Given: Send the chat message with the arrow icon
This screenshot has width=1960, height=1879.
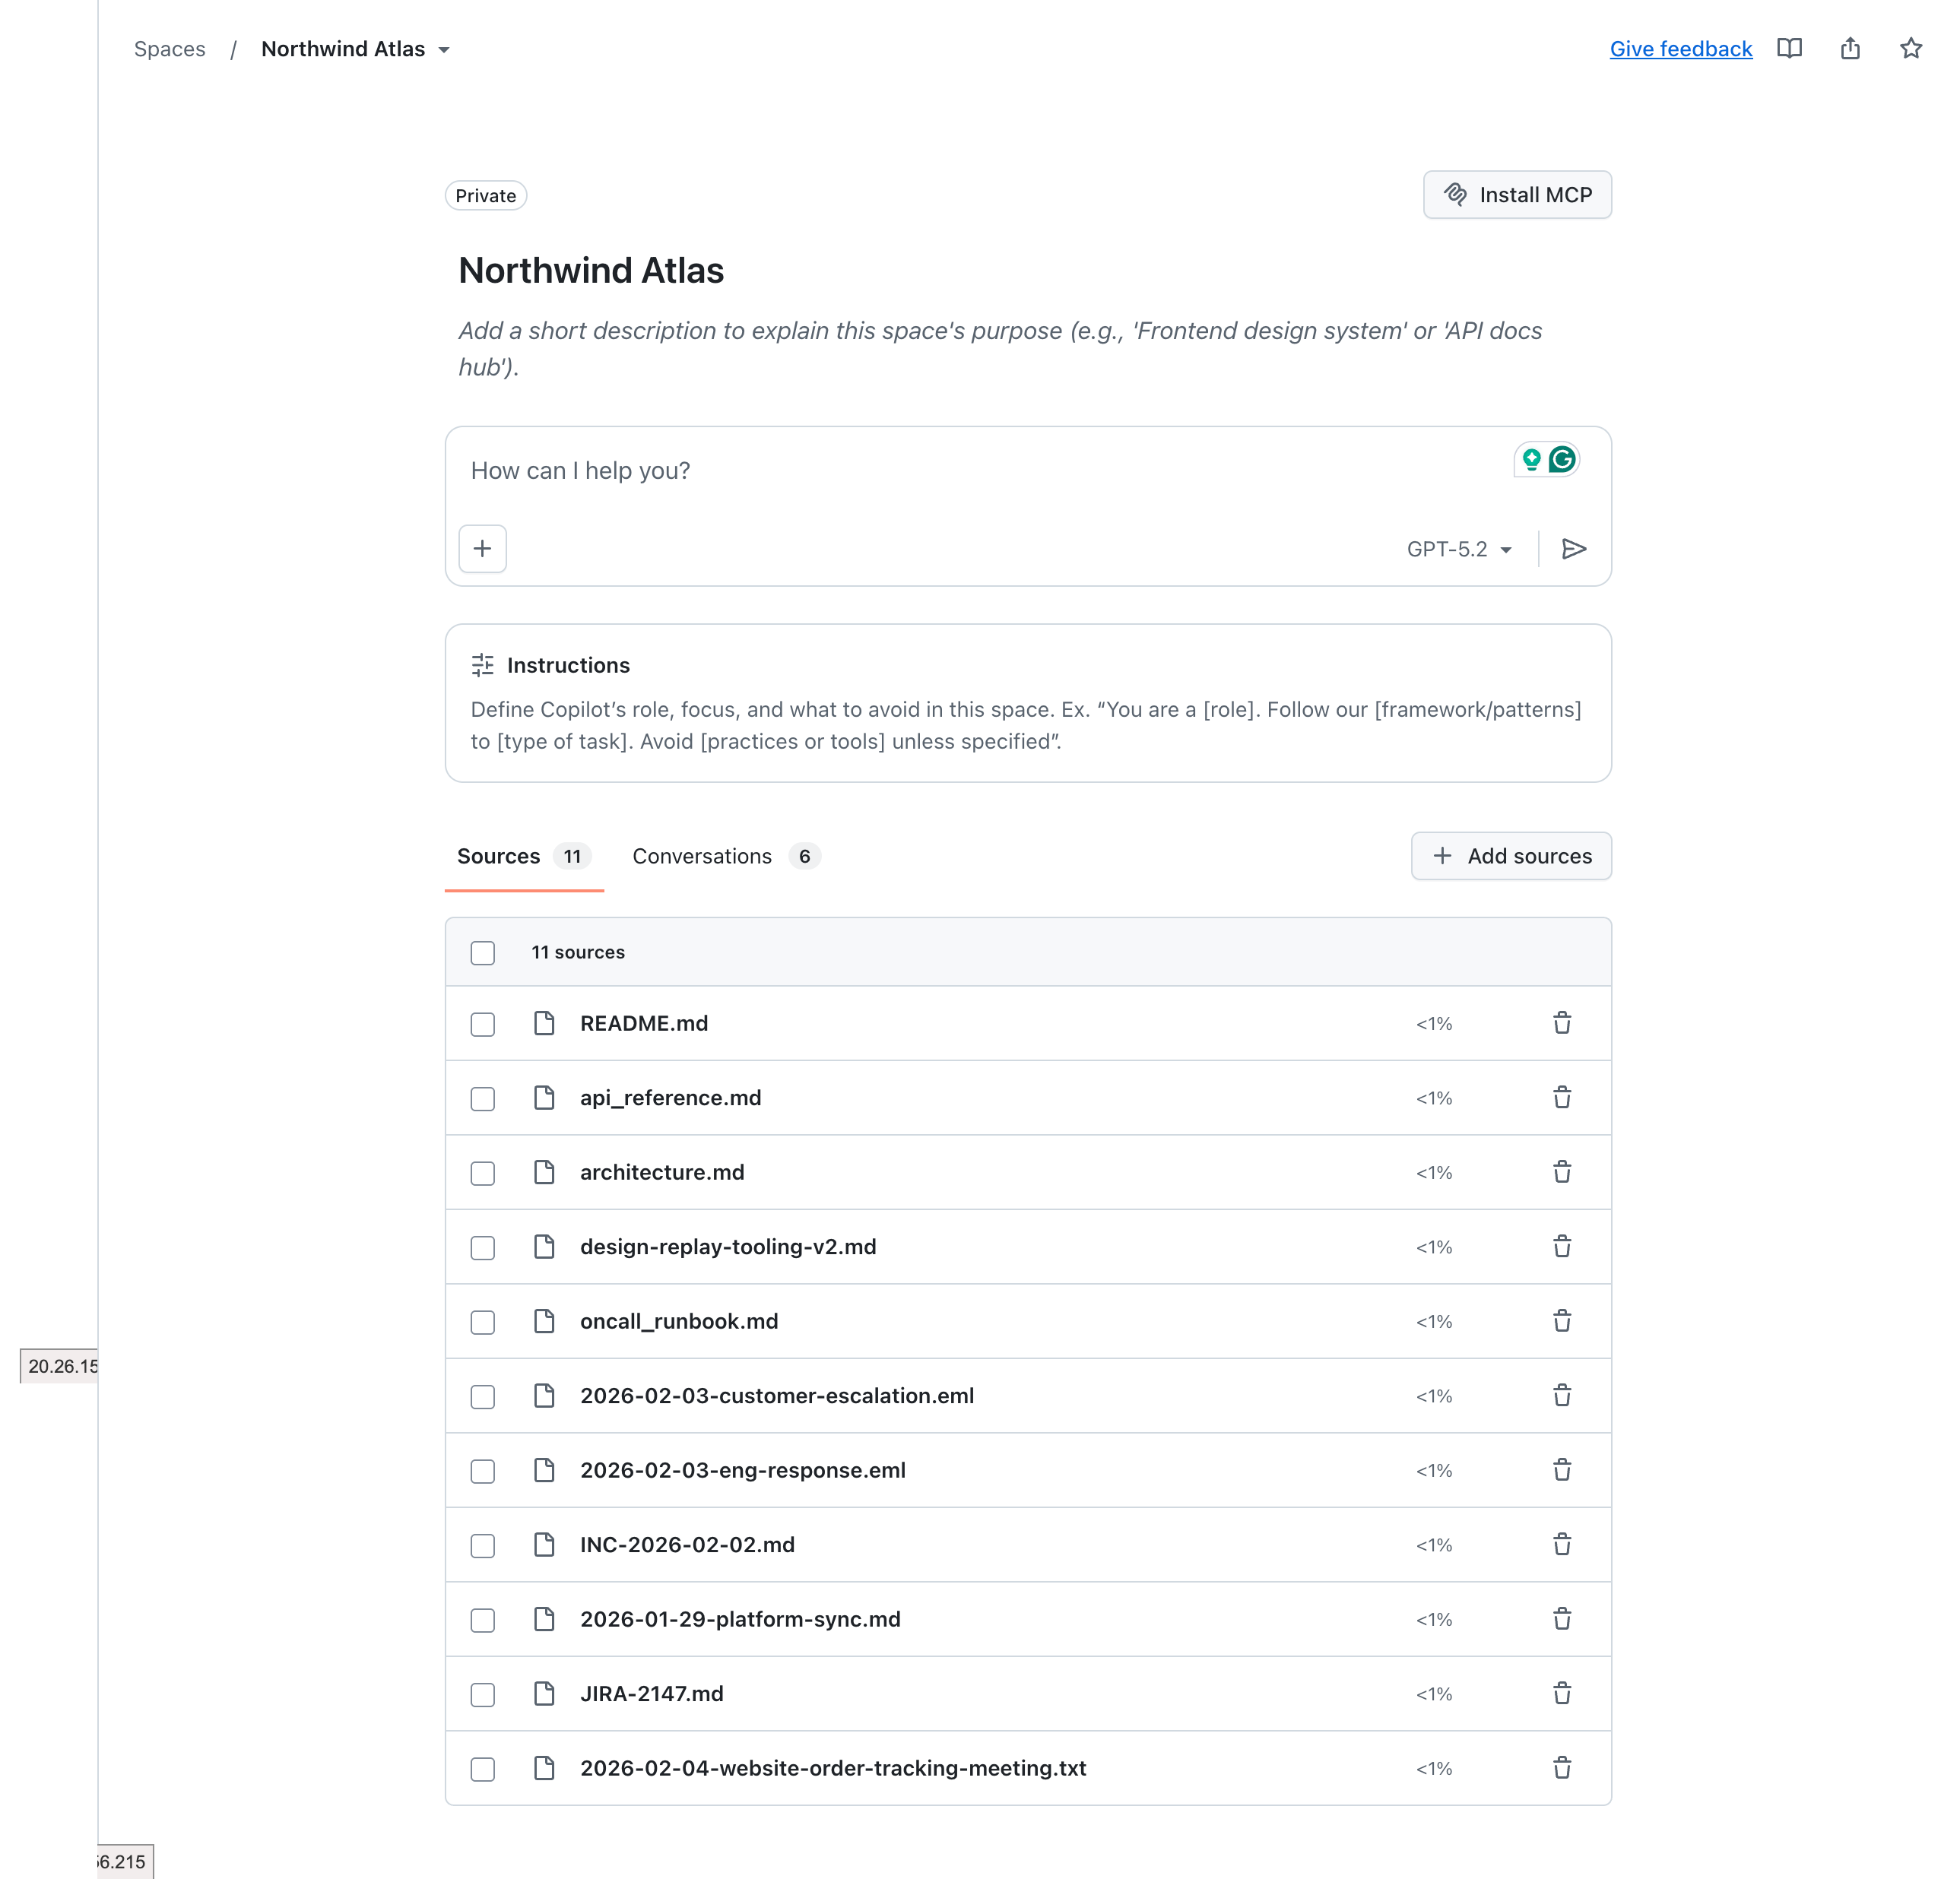Looking at the screenshot, I should point(1573,548).
